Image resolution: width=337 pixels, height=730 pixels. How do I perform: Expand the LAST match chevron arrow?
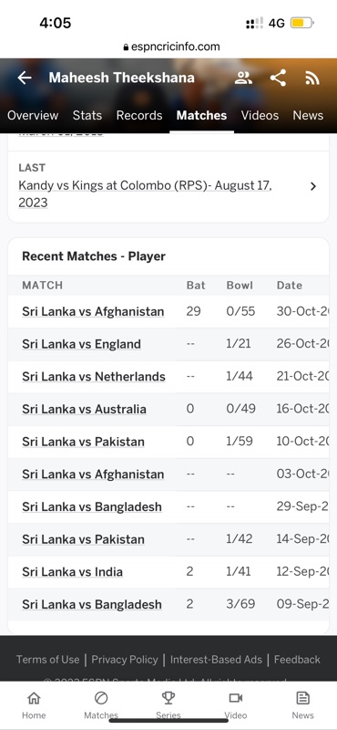(x=312, y=187)
